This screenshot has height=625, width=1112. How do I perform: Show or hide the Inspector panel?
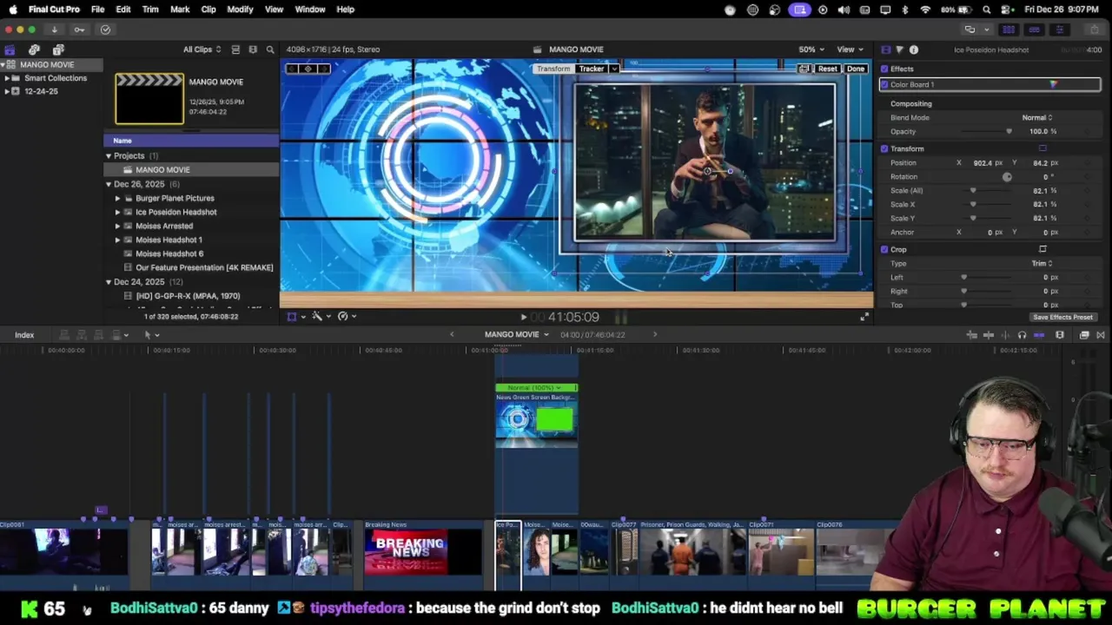click(1059, 30)
